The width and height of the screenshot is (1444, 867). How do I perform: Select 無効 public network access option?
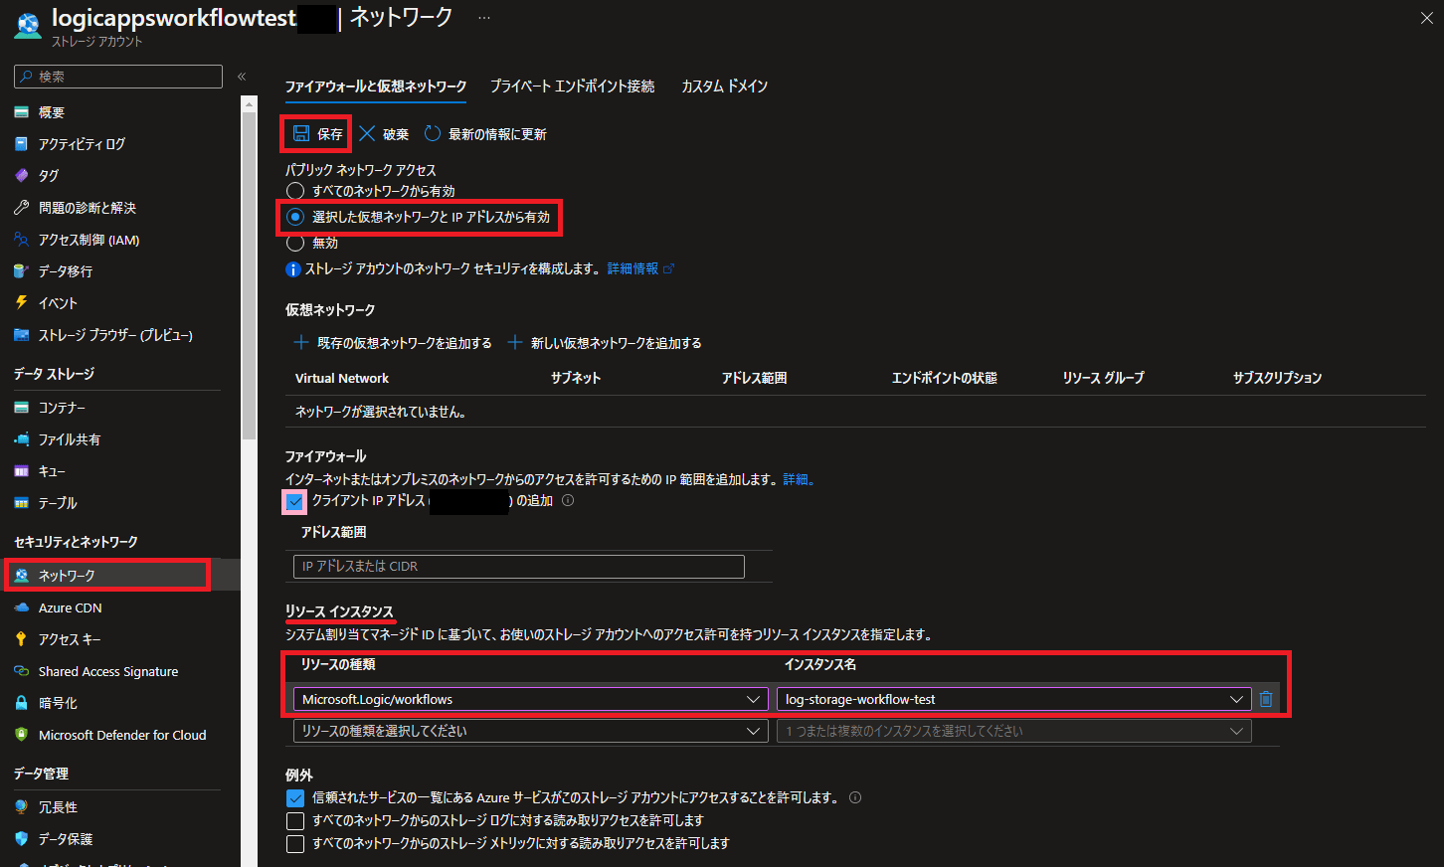click(x=295, y=243)
